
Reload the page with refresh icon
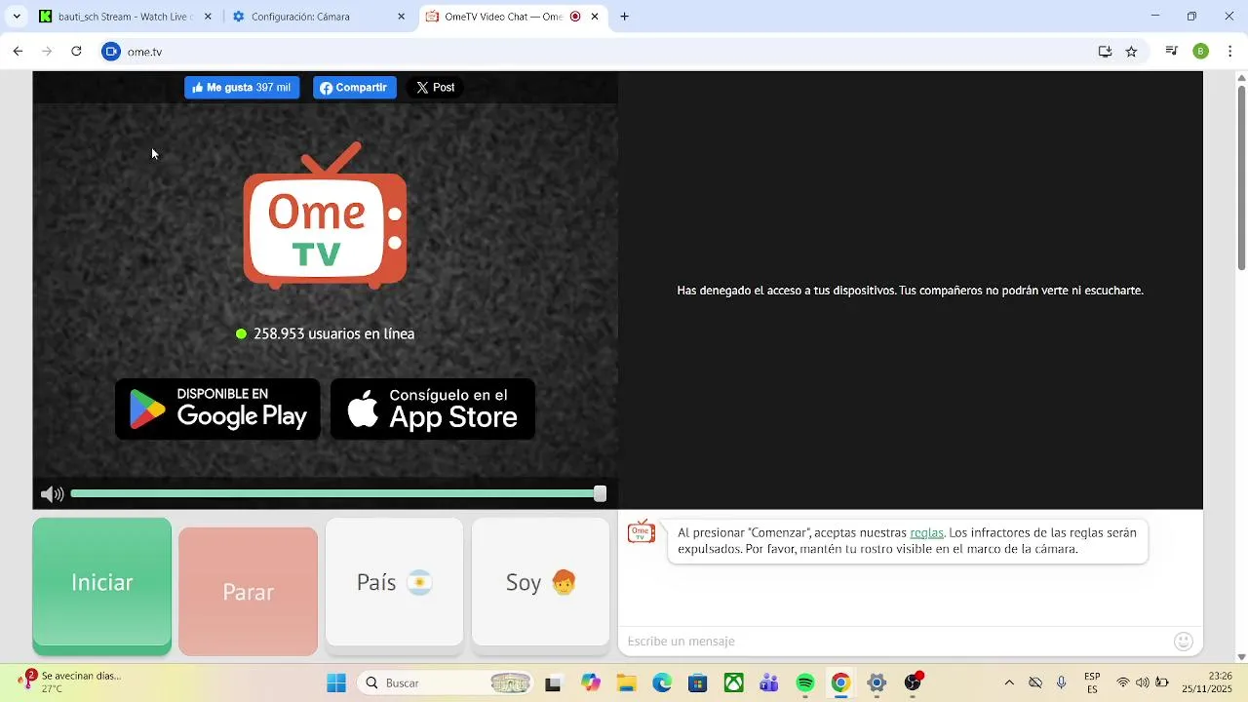pos(76,52)
